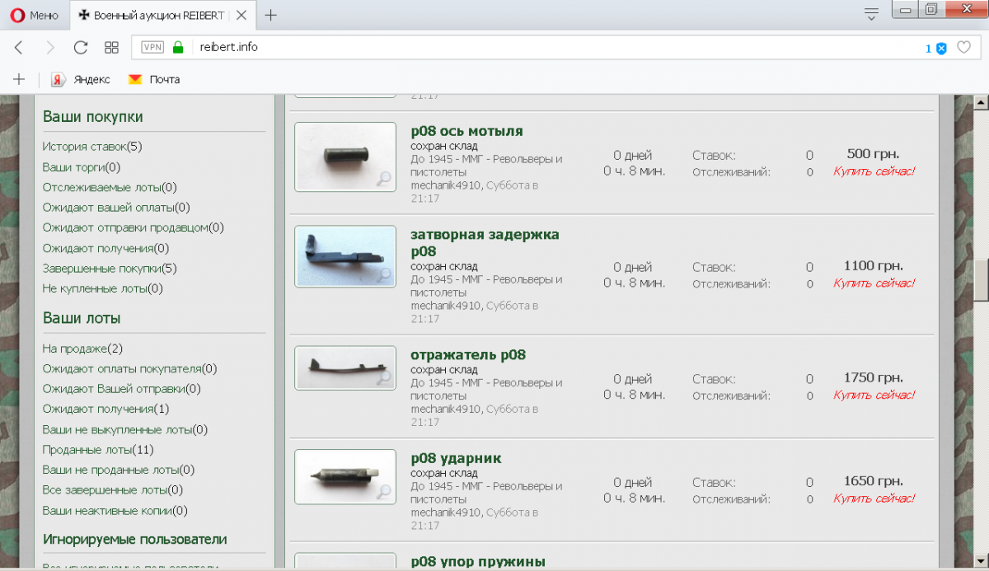Viewport: 989px width, 571px height.
Task: Open Завершенные покупки(5) link
Action: tap(110, 269)
